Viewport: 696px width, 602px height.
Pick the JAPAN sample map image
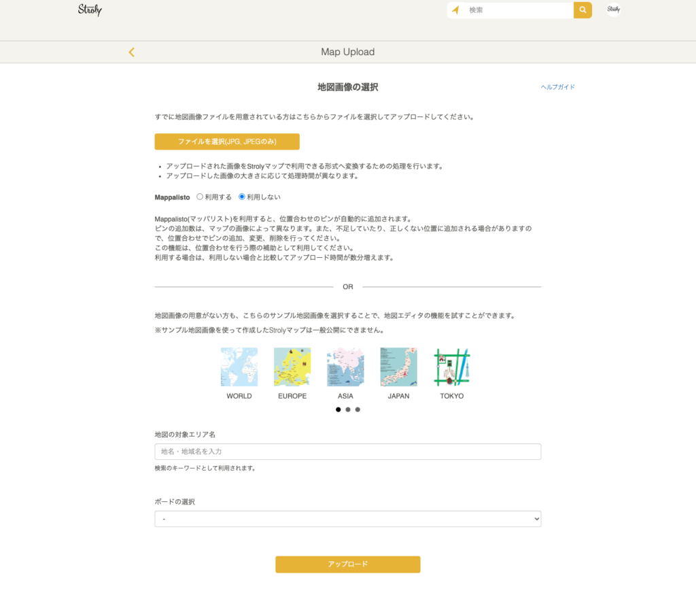[398, 367]
